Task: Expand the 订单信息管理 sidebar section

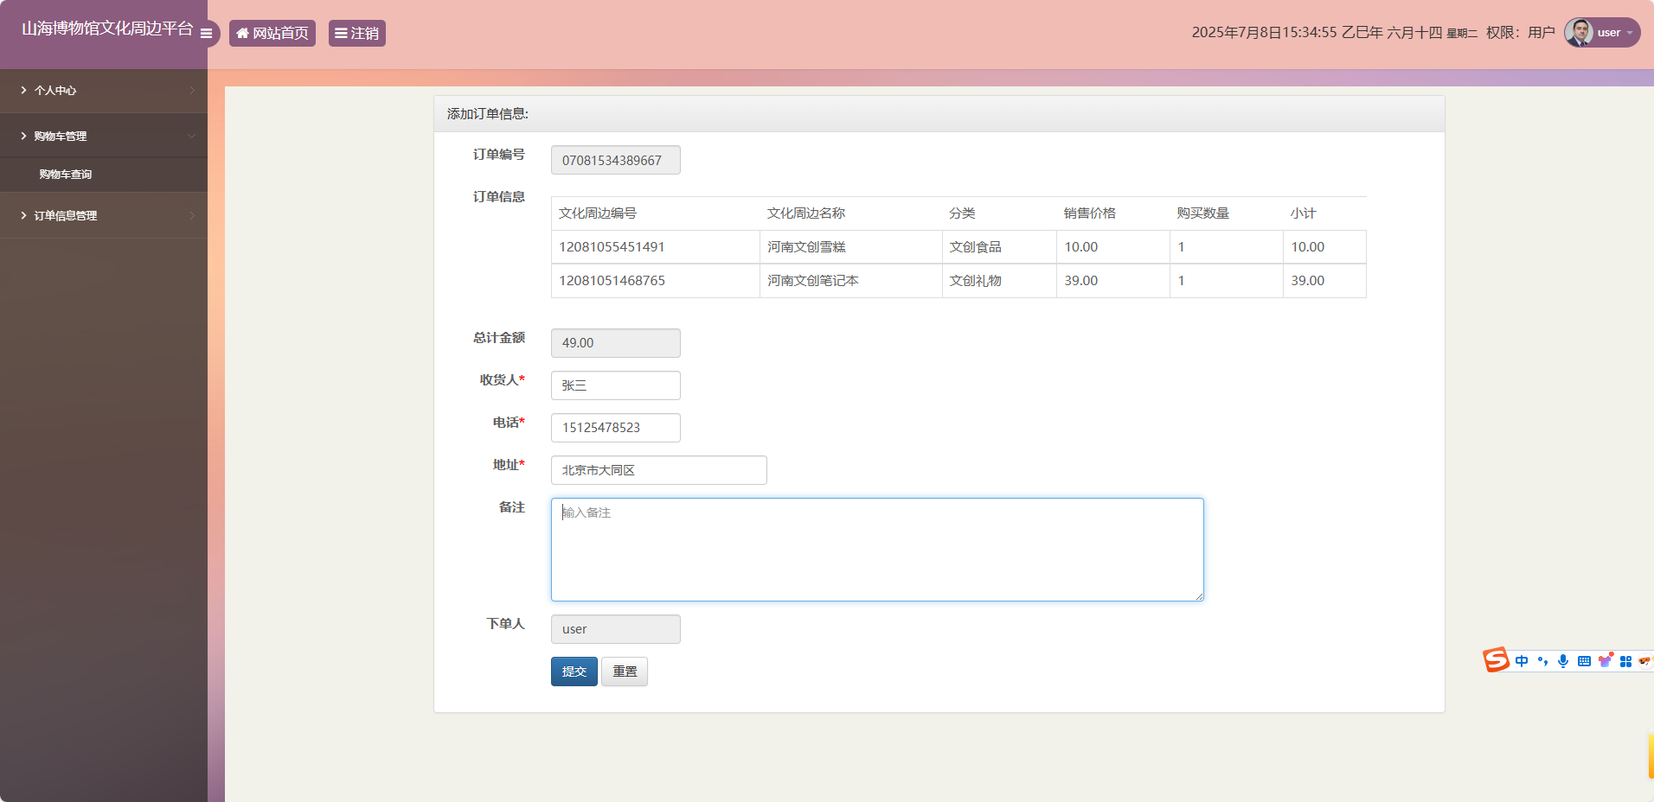Action: [x=66, y=215]
